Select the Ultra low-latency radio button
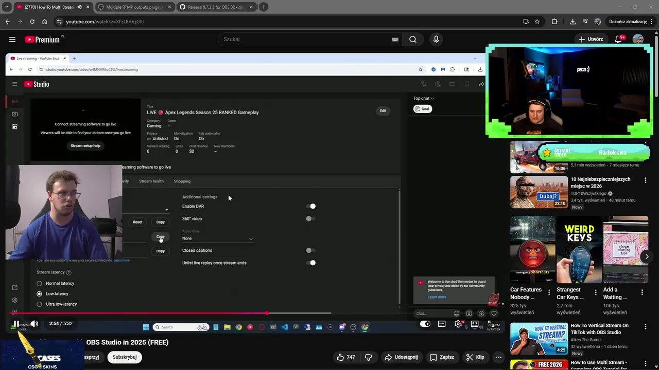The image size is (659, 370). pos(39,304)
